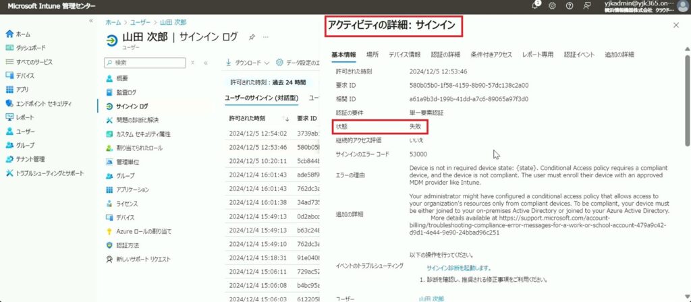This screenshot has width=691, height=302.
Task: Select the 2024/12/5 12:54:02 row
Action: [273, 133]
